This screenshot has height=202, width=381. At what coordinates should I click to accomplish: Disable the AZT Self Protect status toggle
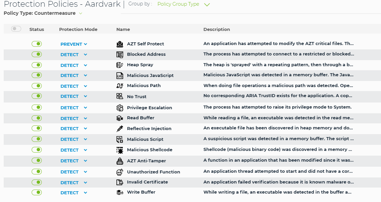coord(37,44)
